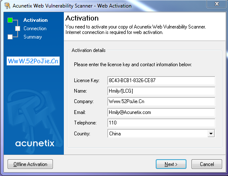Focus the Email input field

[x=161, y=112]
